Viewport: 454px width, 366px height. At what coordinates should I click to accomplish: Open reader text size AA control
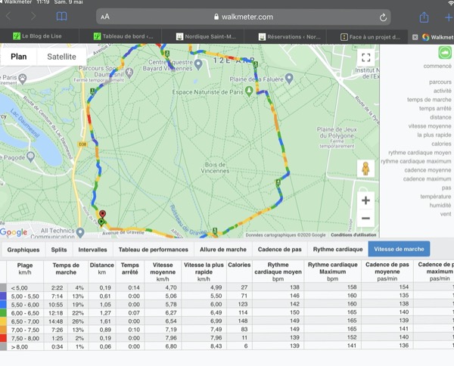point(105,17)
